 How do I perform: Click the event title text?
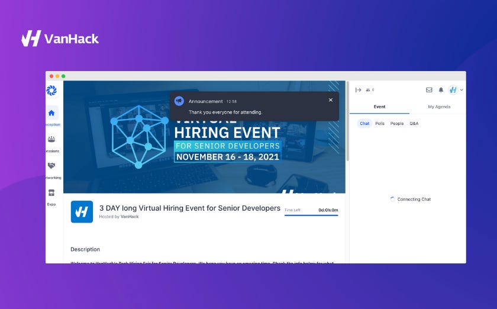pyautogui.click(x=190, y=208)
